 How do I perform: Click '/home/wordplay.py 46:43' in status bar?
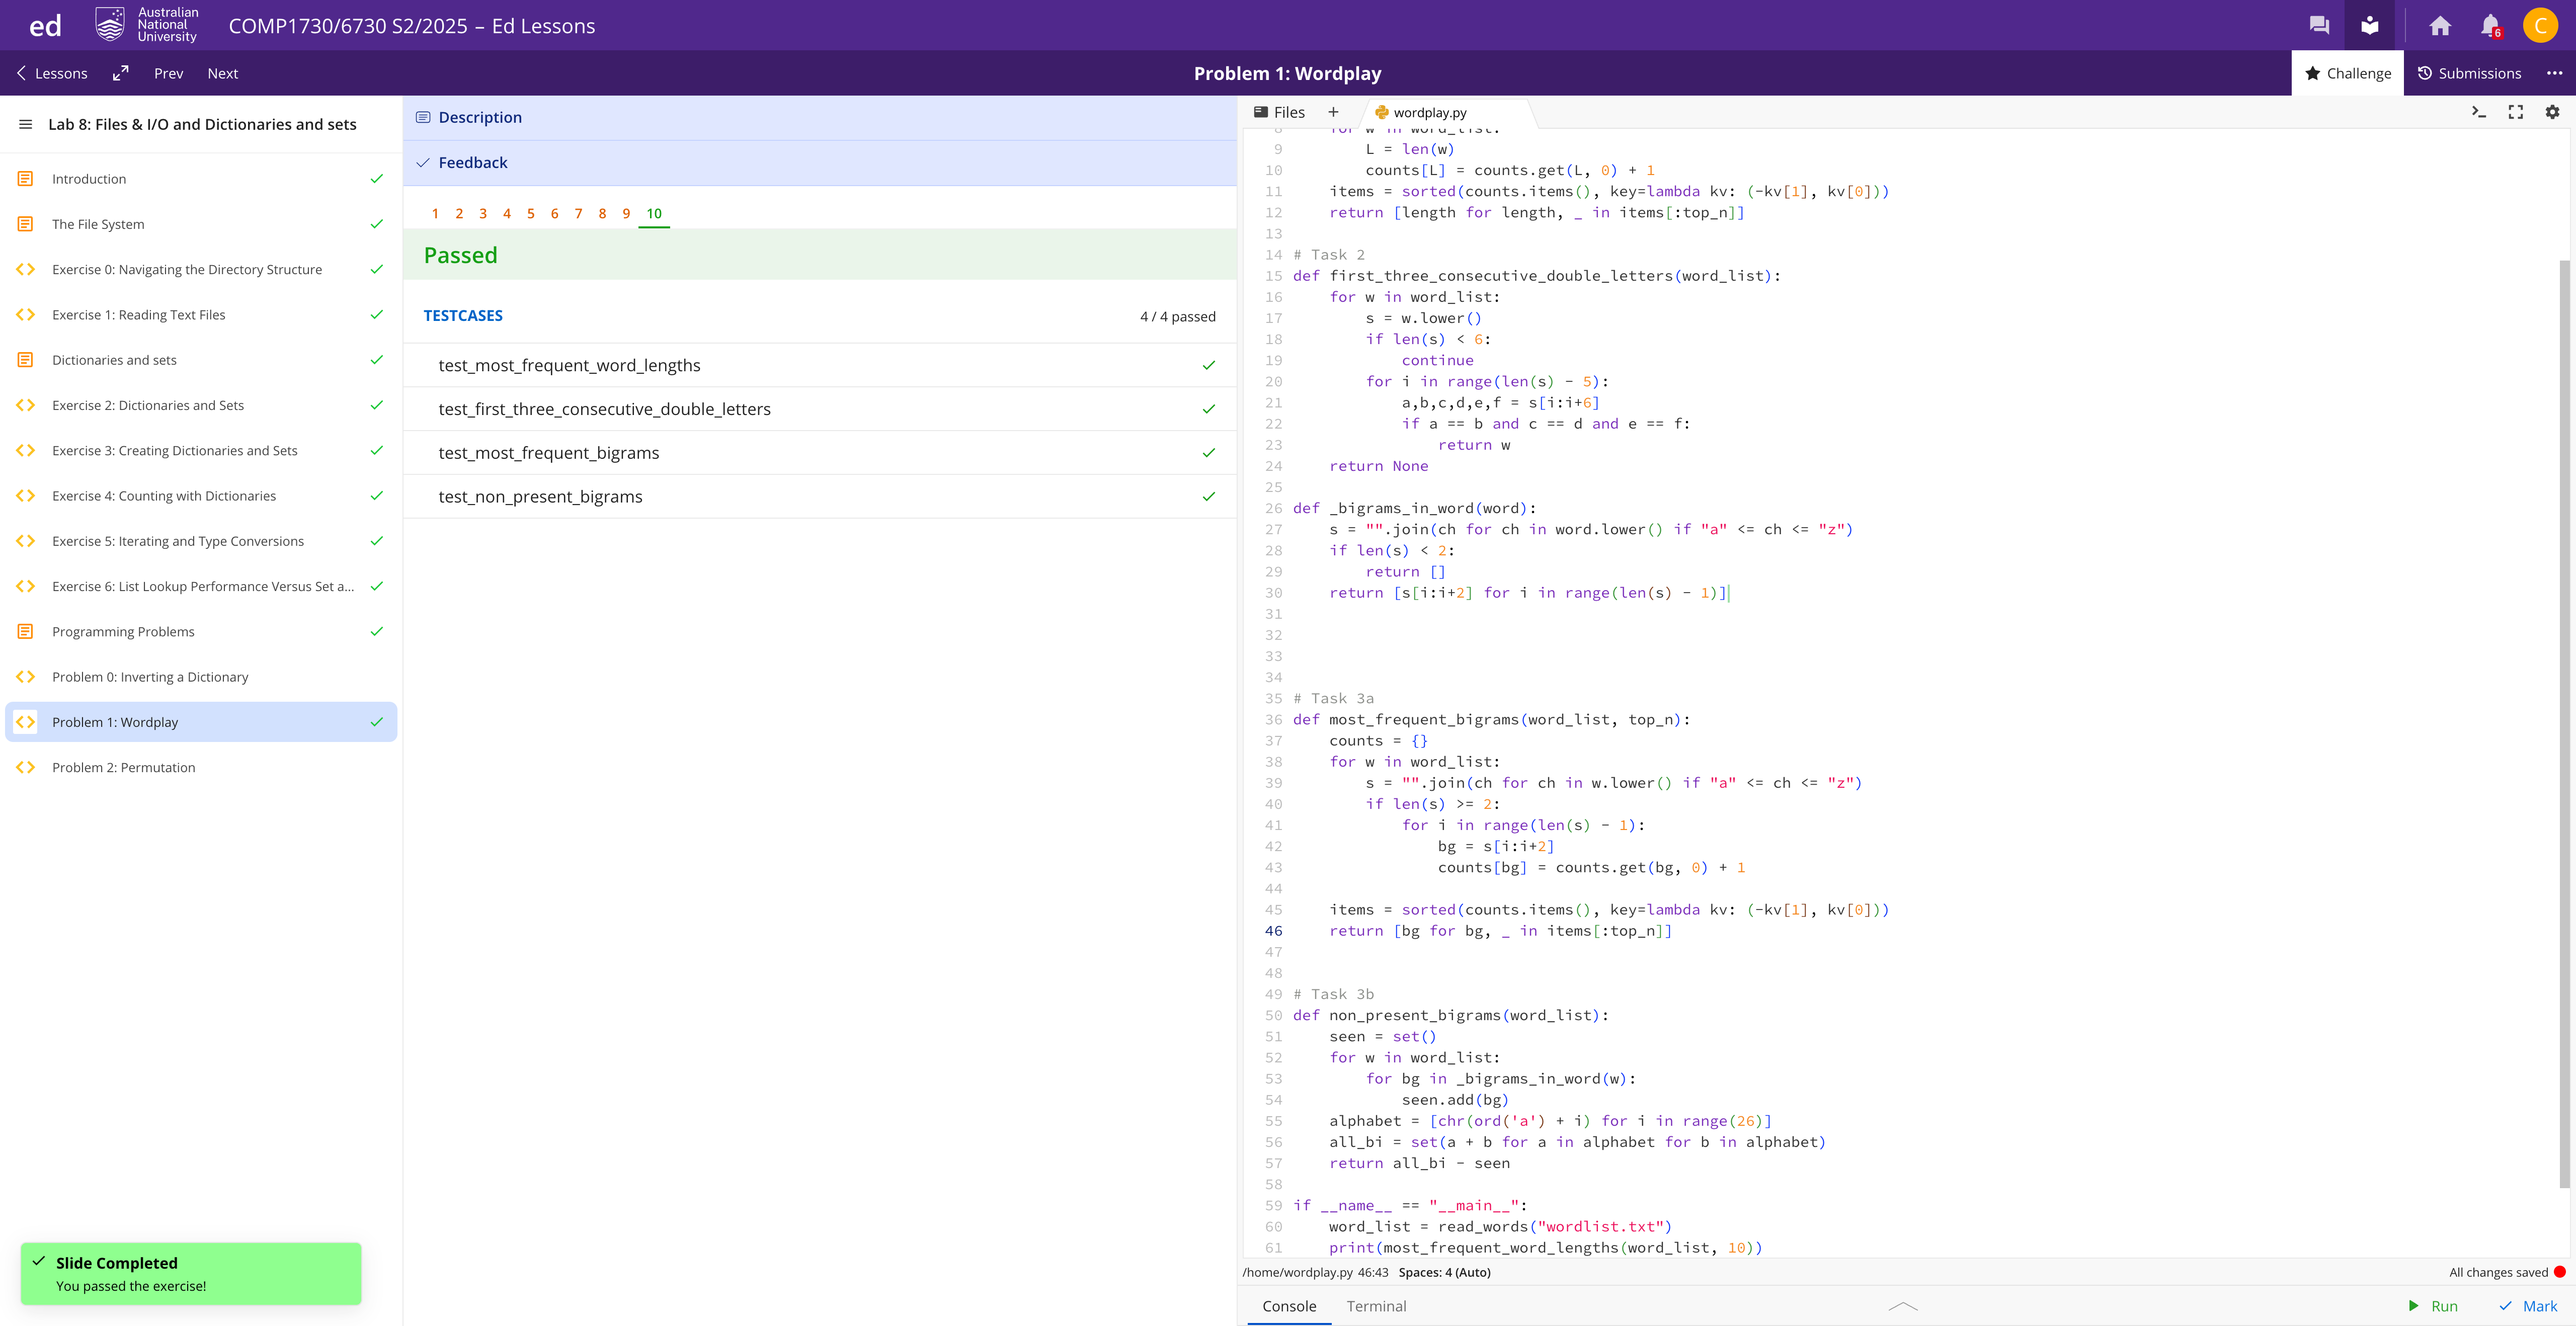(x=1315, y=1272)
